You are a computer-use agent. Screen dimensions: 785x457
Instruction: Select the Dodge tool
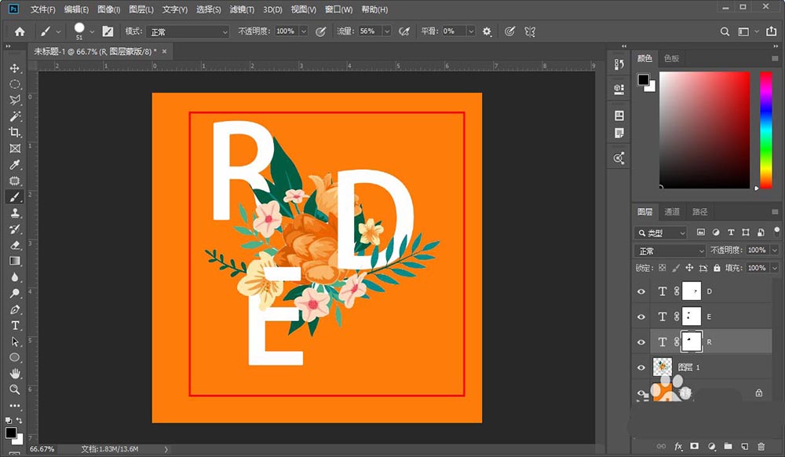[x=14, y=293]
